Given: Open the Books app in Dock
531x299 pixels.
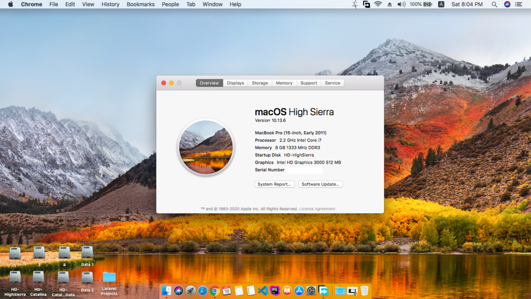Looking at the screenshot, I should click(287, 291).
